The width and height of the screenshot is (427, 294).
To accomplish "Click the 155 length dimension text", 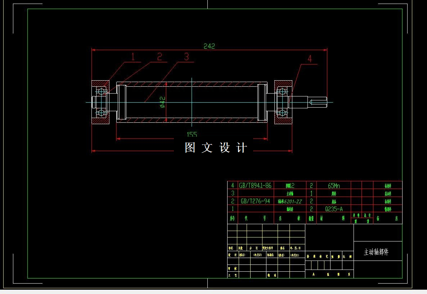I will (192, 135).
